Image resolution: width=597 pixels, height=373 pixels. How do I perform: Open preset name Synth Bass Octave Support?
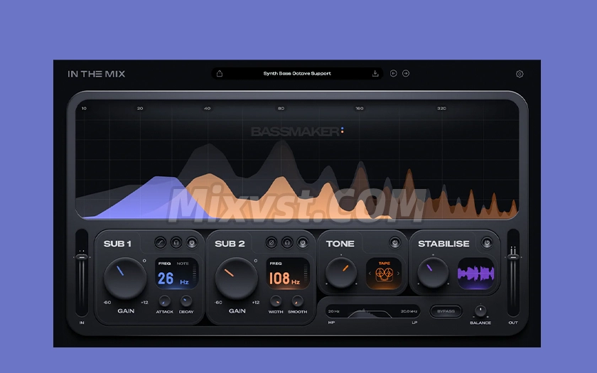tap(297, 73)
